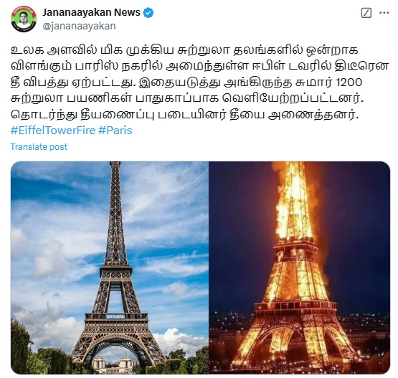
Task: Click the Tamil tweet text body
Action: tap(199, 82)
